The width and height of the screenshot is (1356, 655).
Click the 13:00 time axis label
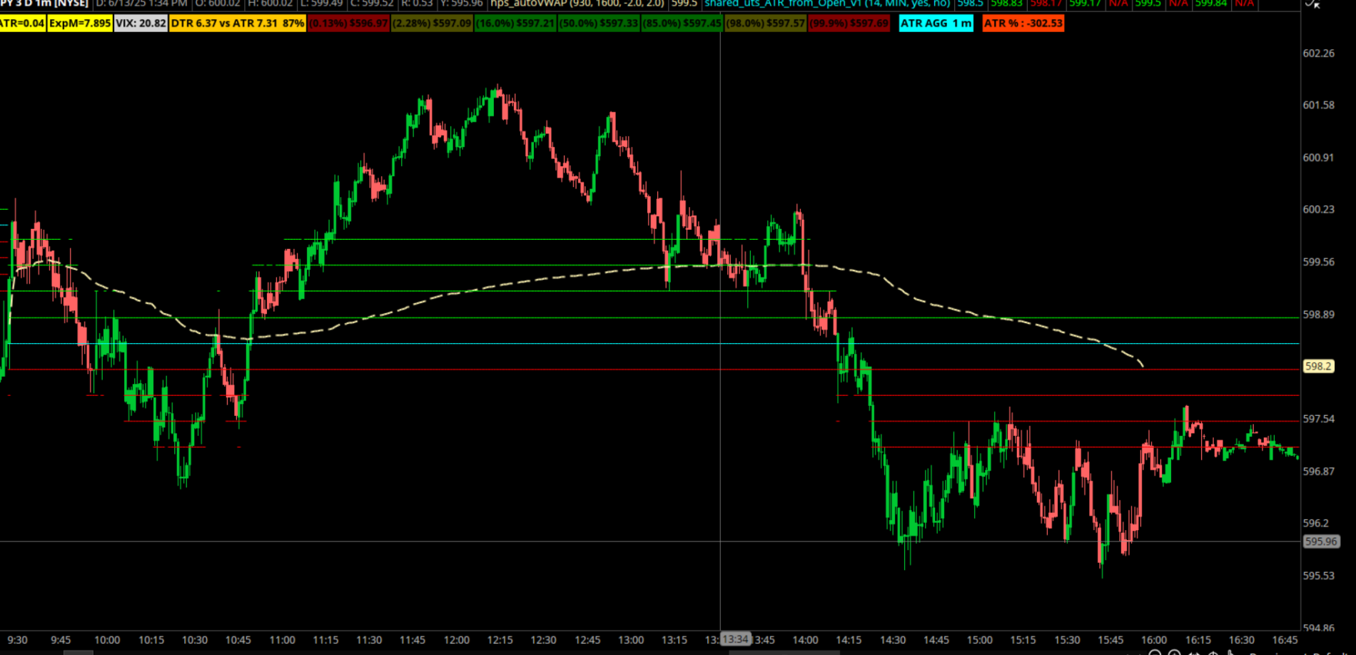[x=631, y=640]
